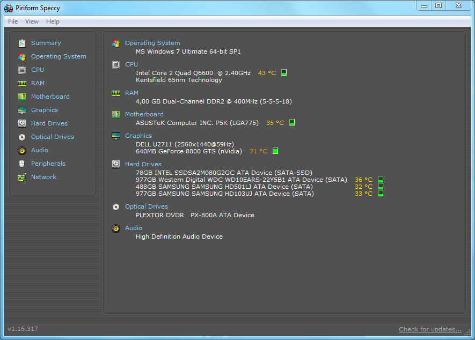Click the Network card icon in sidebar
Screen dimensions: 475x340
tap(22, 178)
